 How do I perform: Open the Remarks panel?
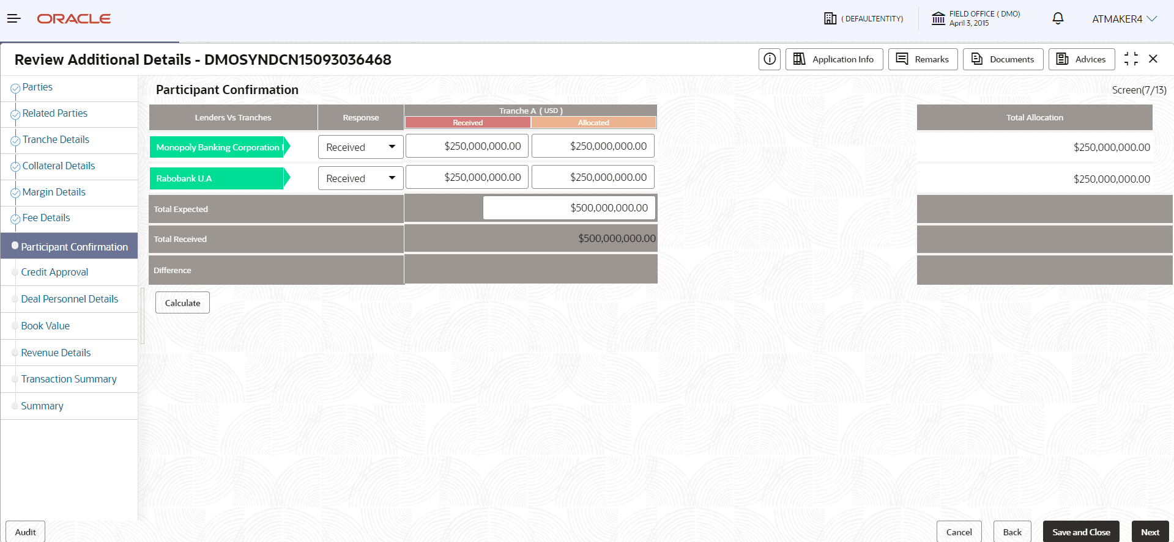pyautogui.click(x=923, y=59)
